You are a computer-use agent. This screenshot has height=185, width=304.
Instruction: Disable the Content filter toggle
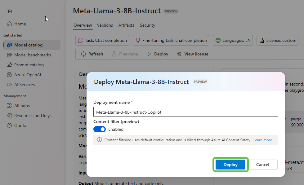pyautogui.click(x=100, y=129)
